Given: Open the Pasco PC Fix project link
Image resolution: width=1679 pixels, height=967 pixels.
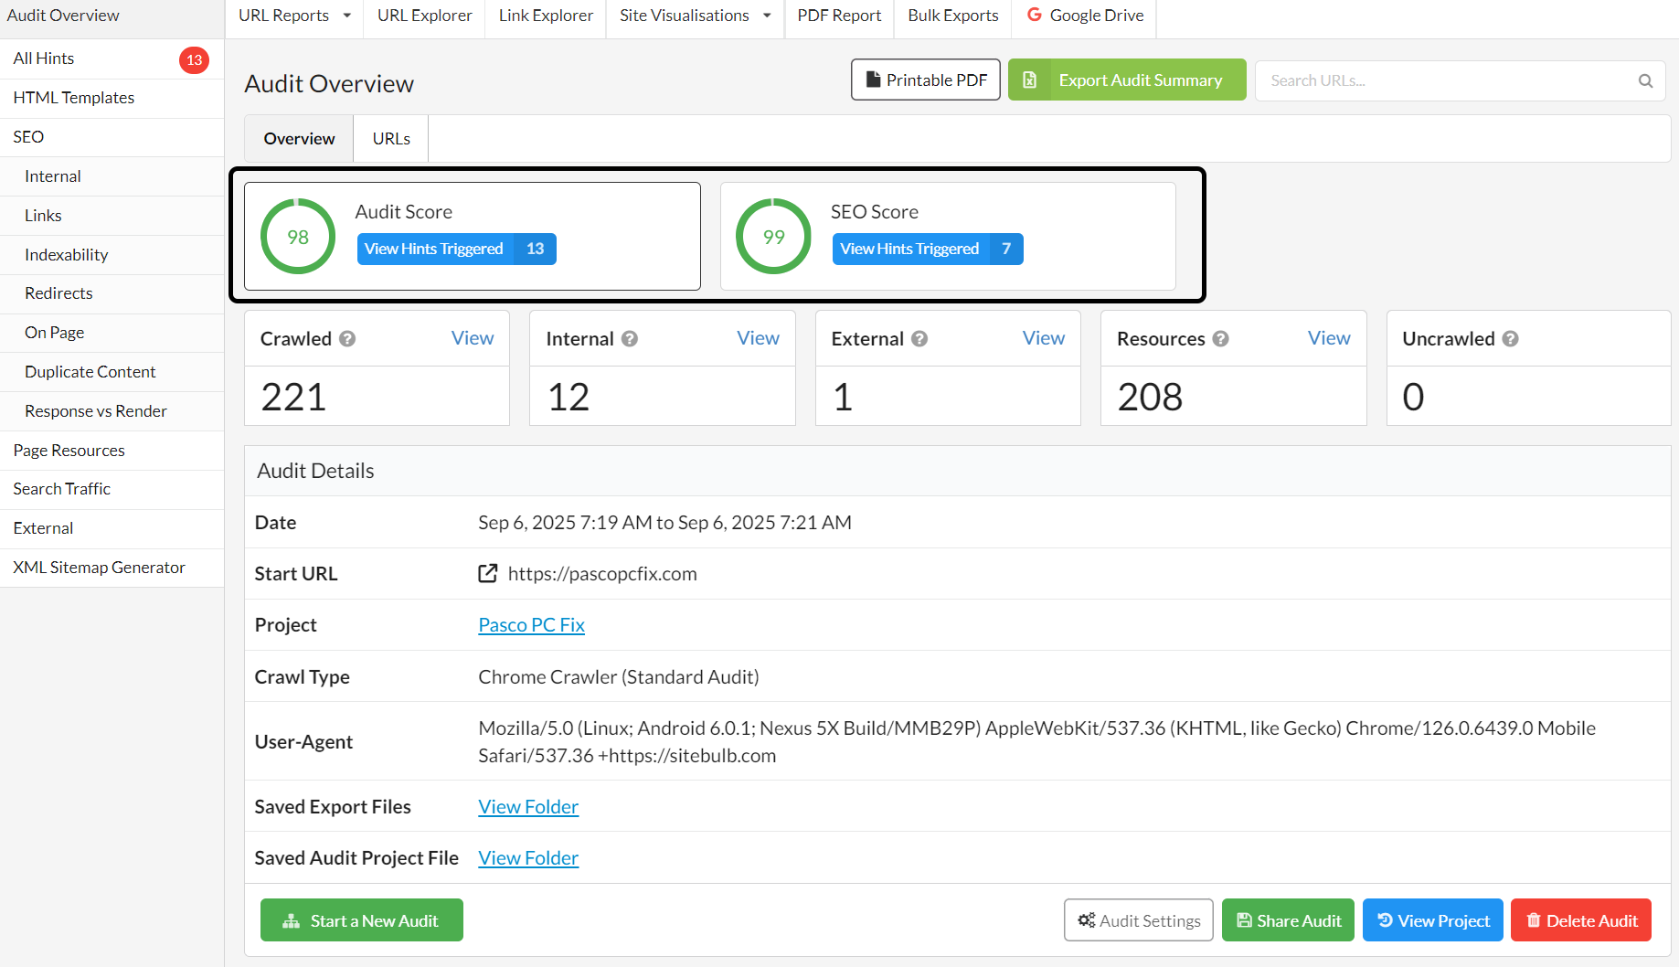Looking at the screenshot, I should pos(531,625).
